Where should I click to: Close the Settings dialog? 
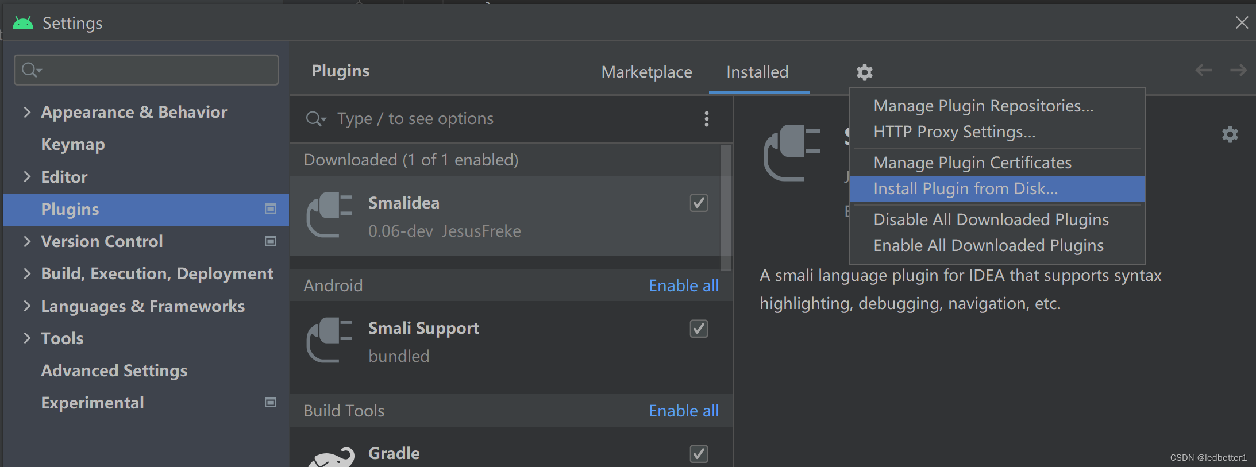pos(1242,22)
